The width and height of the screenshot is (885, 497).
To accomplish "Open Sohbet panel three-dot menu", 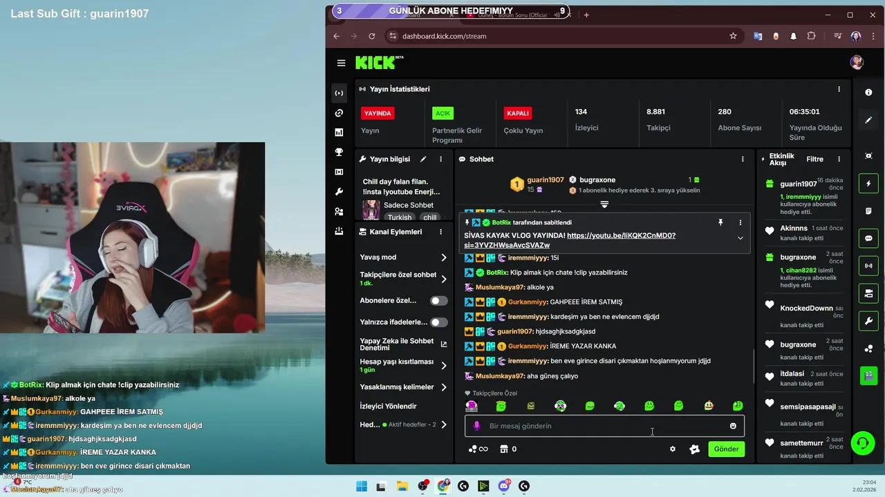I will click(743, 159).
